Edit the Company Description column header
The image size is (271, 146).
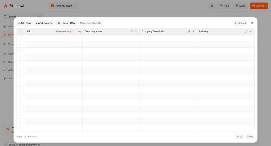[189, 31]
